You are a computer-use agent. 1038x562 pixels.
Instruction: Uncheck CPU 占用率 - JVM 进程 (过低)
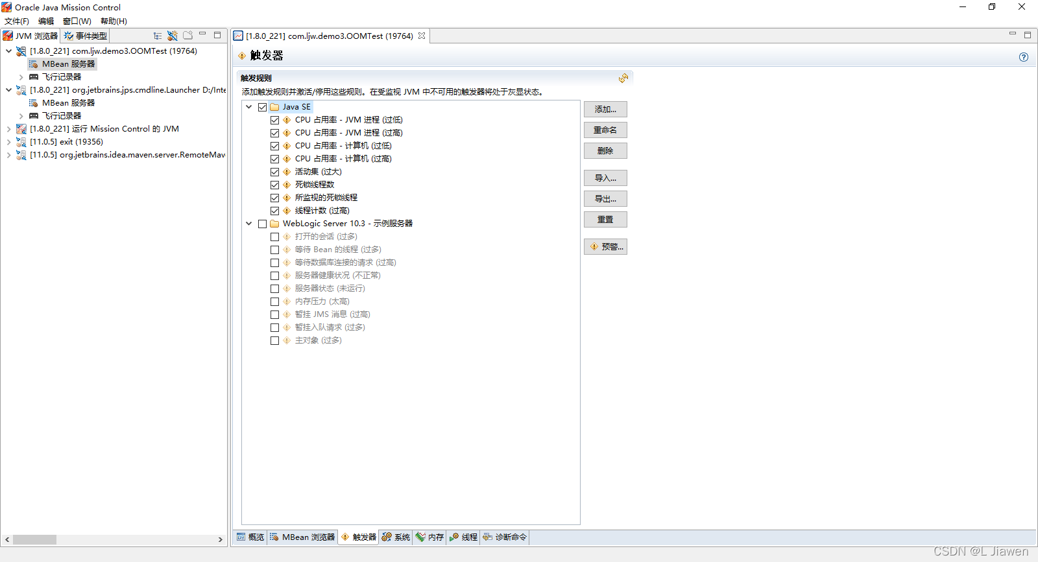point(274,120)
